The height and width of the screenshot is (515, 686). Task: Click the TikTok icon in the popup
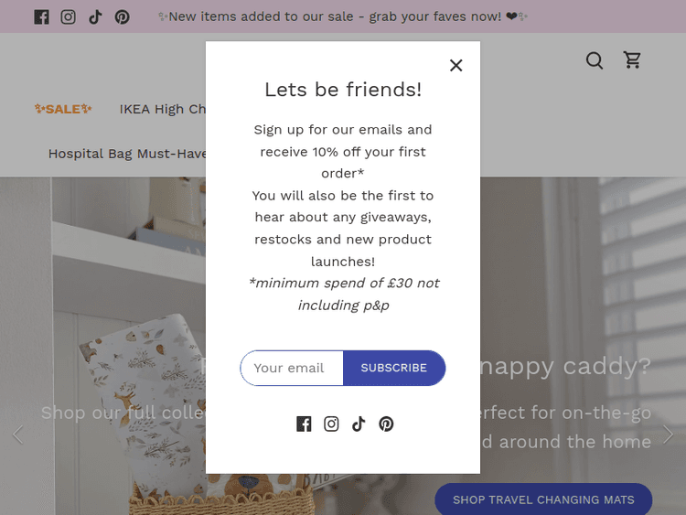pos(359,424)
